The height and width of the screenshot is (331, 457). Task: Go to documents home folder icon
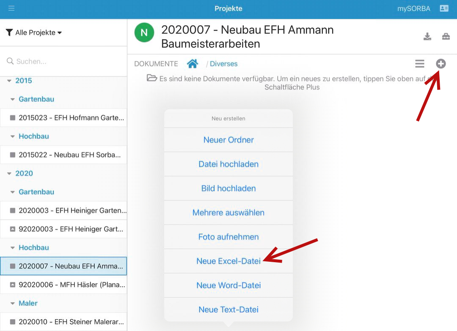pyautogui.click(x=193, y=64)
